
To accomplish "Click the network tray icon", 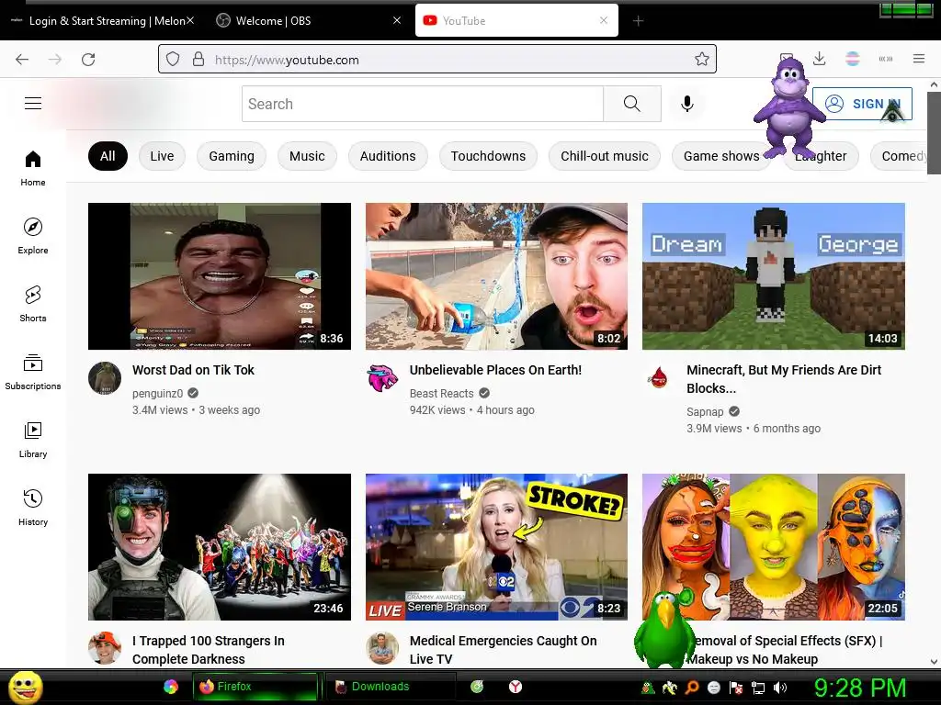I will 758,688.
